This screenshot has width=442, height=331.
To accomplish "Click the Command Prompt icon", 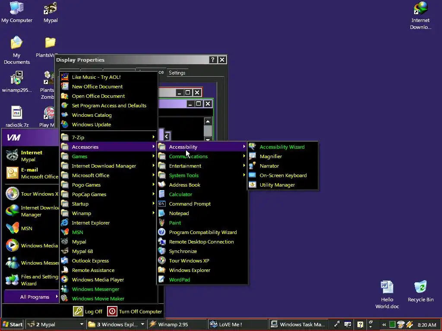I will point(162,204).
